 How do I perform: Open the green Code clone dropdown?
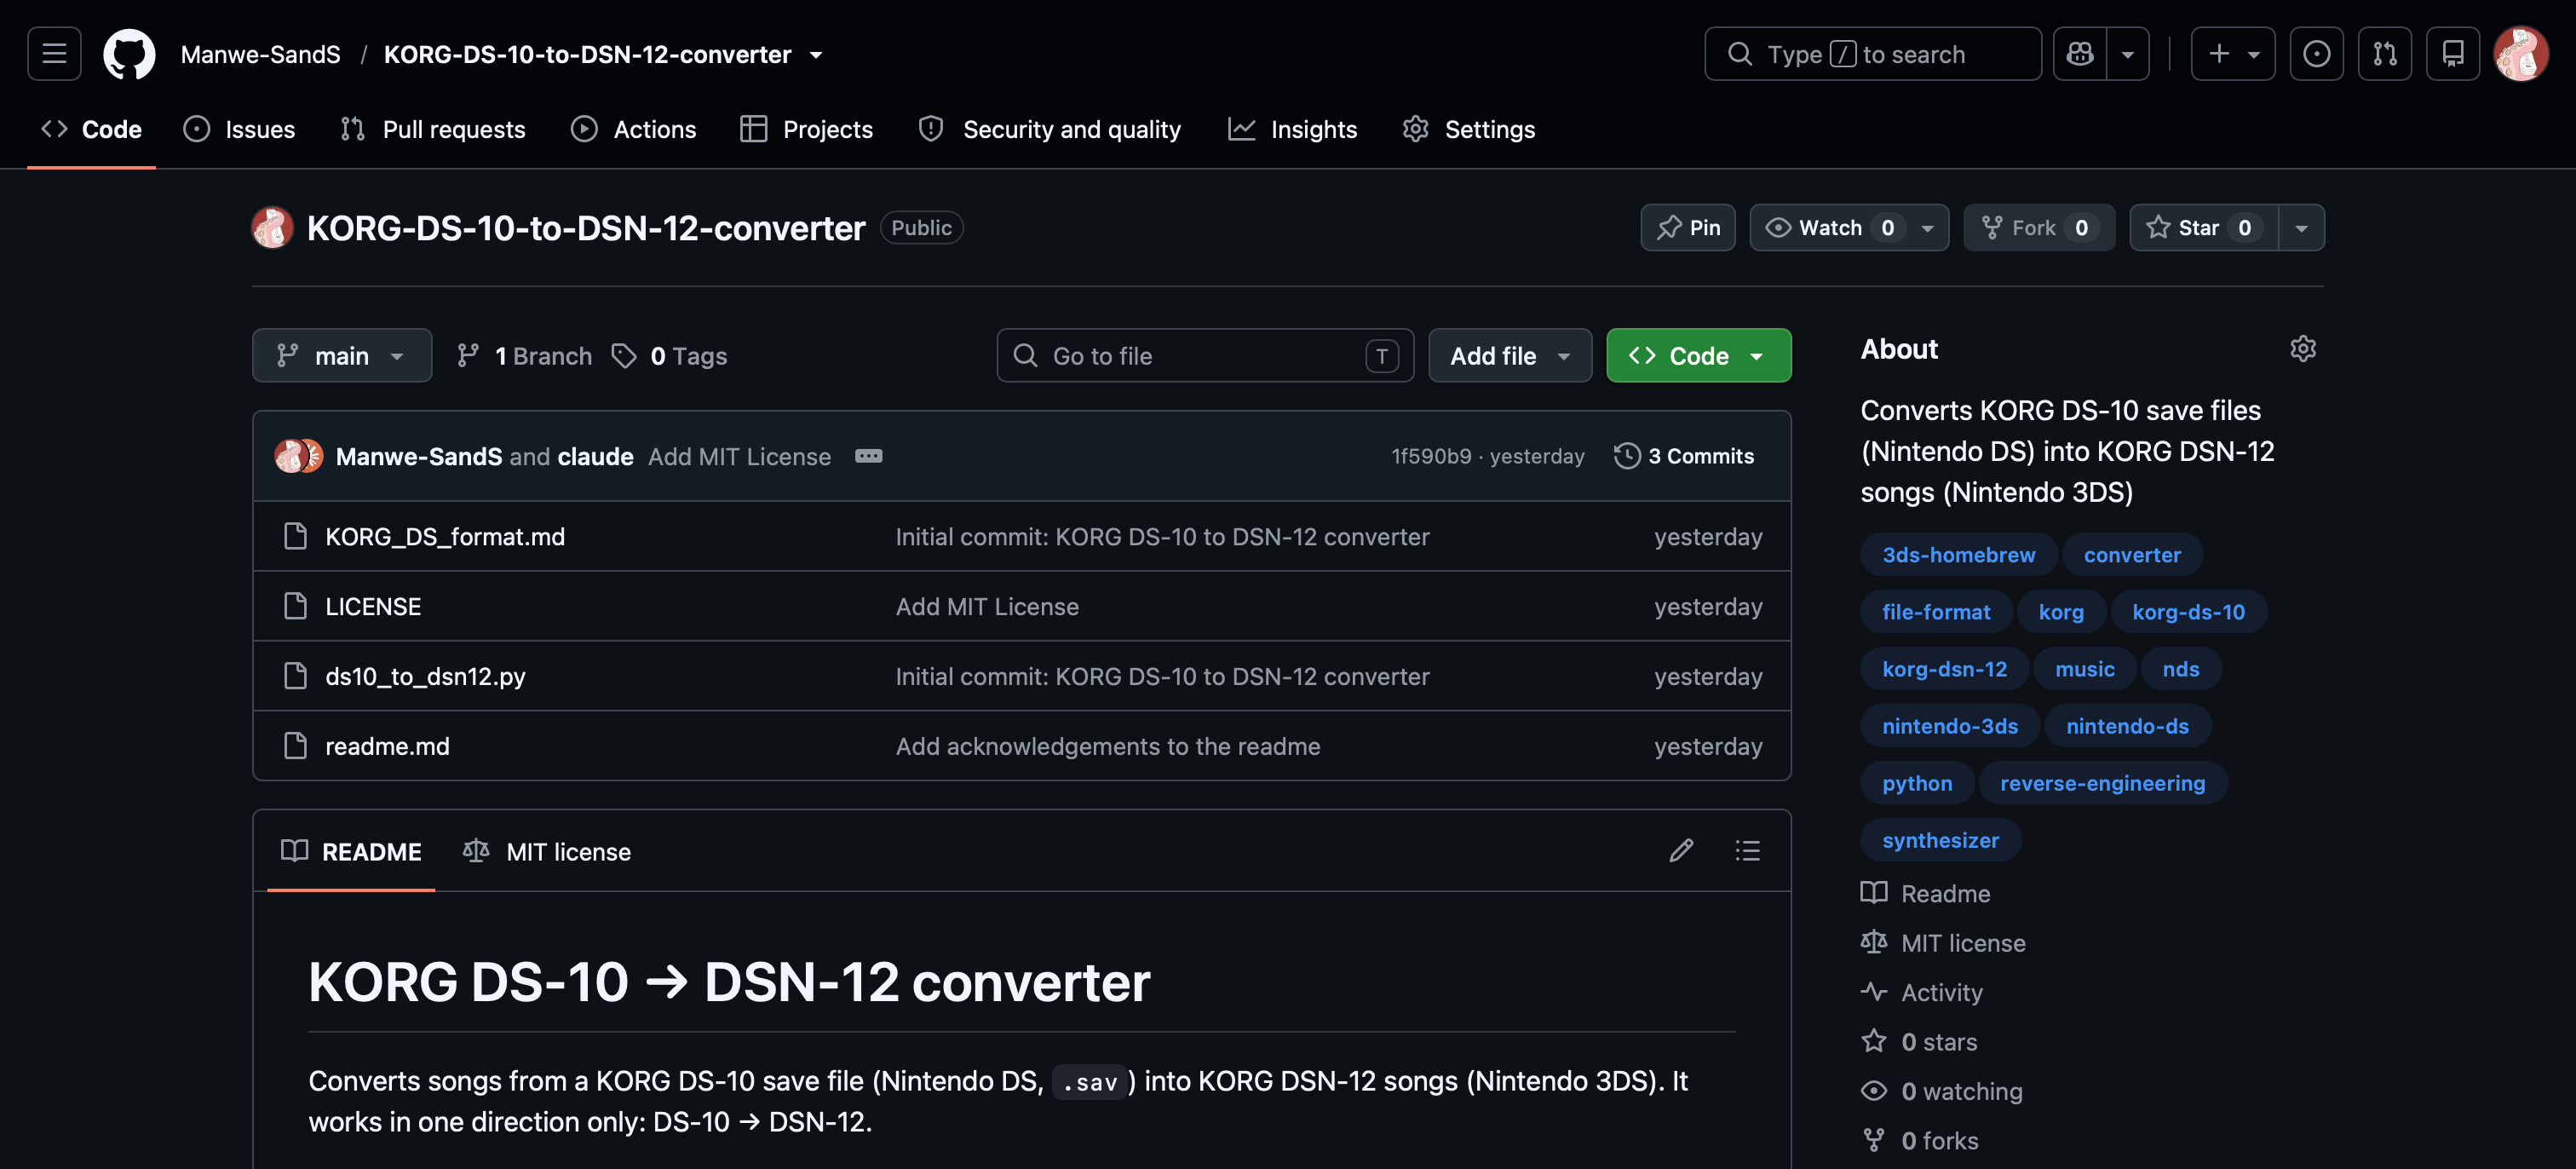tap(1698, 356)
